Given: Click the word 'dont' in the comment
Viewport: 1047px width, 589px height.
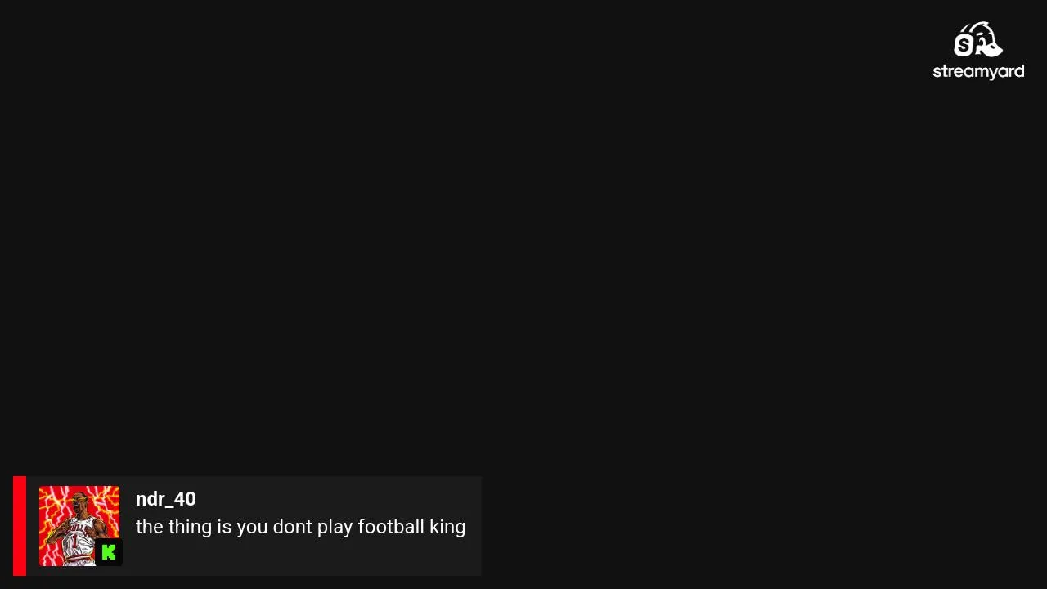Looking at the screenshot, I should [292, 527].
